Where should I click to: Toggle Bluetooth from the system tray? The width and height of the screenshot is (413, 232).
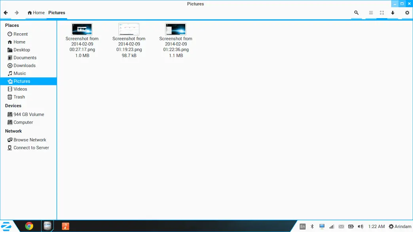point(312,226)
